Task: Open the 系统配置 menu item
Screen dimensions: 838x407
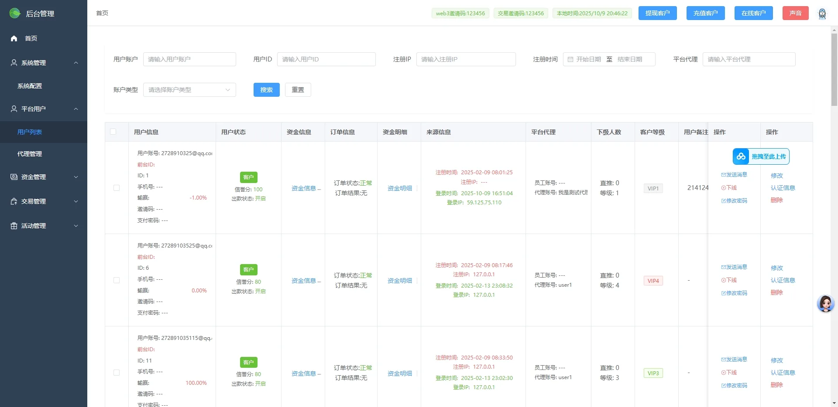Action: (29, 85)
